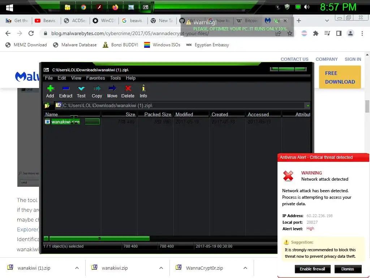Open Egyptian Embassy bookmark
Screen dimensions: 370x278
click(x=207, y=45)
